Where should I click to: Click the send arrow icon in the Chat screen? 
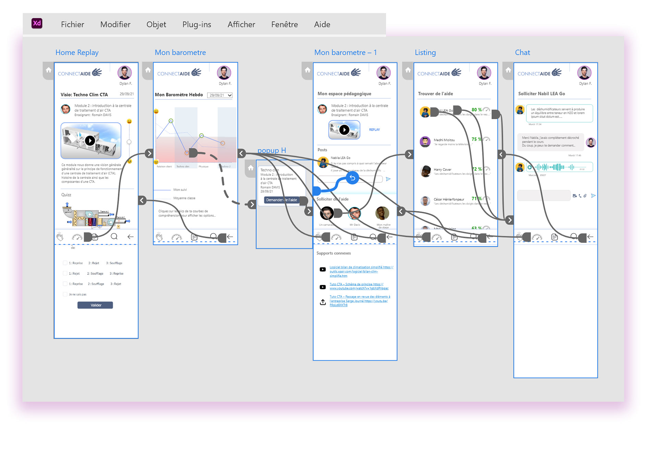click(593, 196)
